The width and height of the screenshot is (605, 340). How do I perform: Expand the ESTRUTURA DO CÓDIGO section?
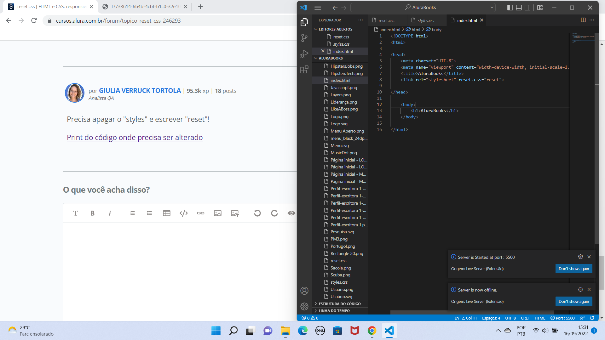point(340,304)
